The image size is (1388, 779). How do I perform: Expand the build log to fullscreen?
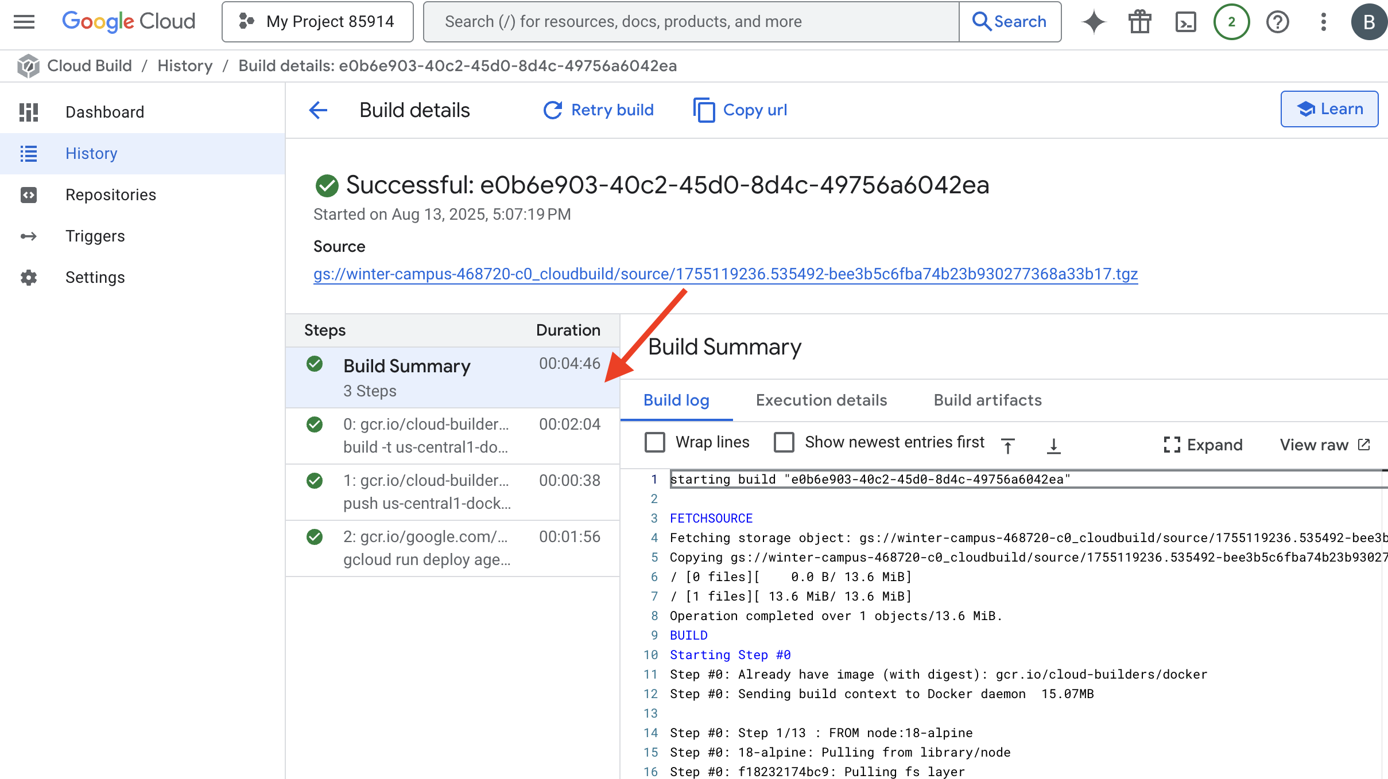[x=1203, y=445]
